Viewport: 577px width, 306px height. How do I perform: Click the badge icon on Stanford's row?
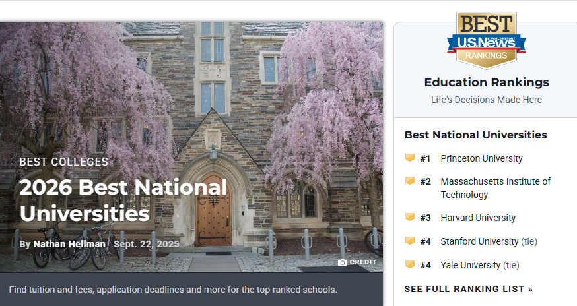point(409,241)
